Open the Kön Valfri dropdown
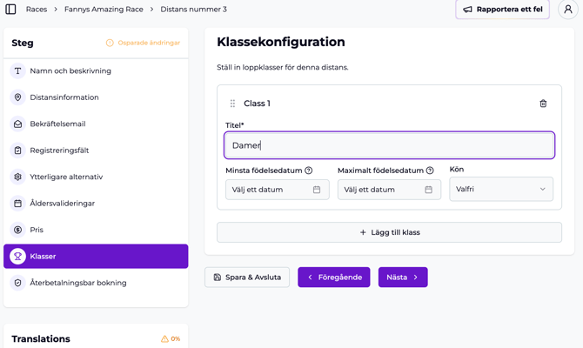 coord(500,189)
